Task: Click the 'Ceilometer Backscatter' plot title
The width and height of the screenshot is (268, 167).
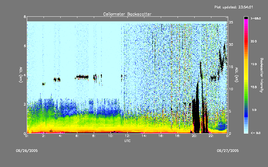Action: coord(127,14)
